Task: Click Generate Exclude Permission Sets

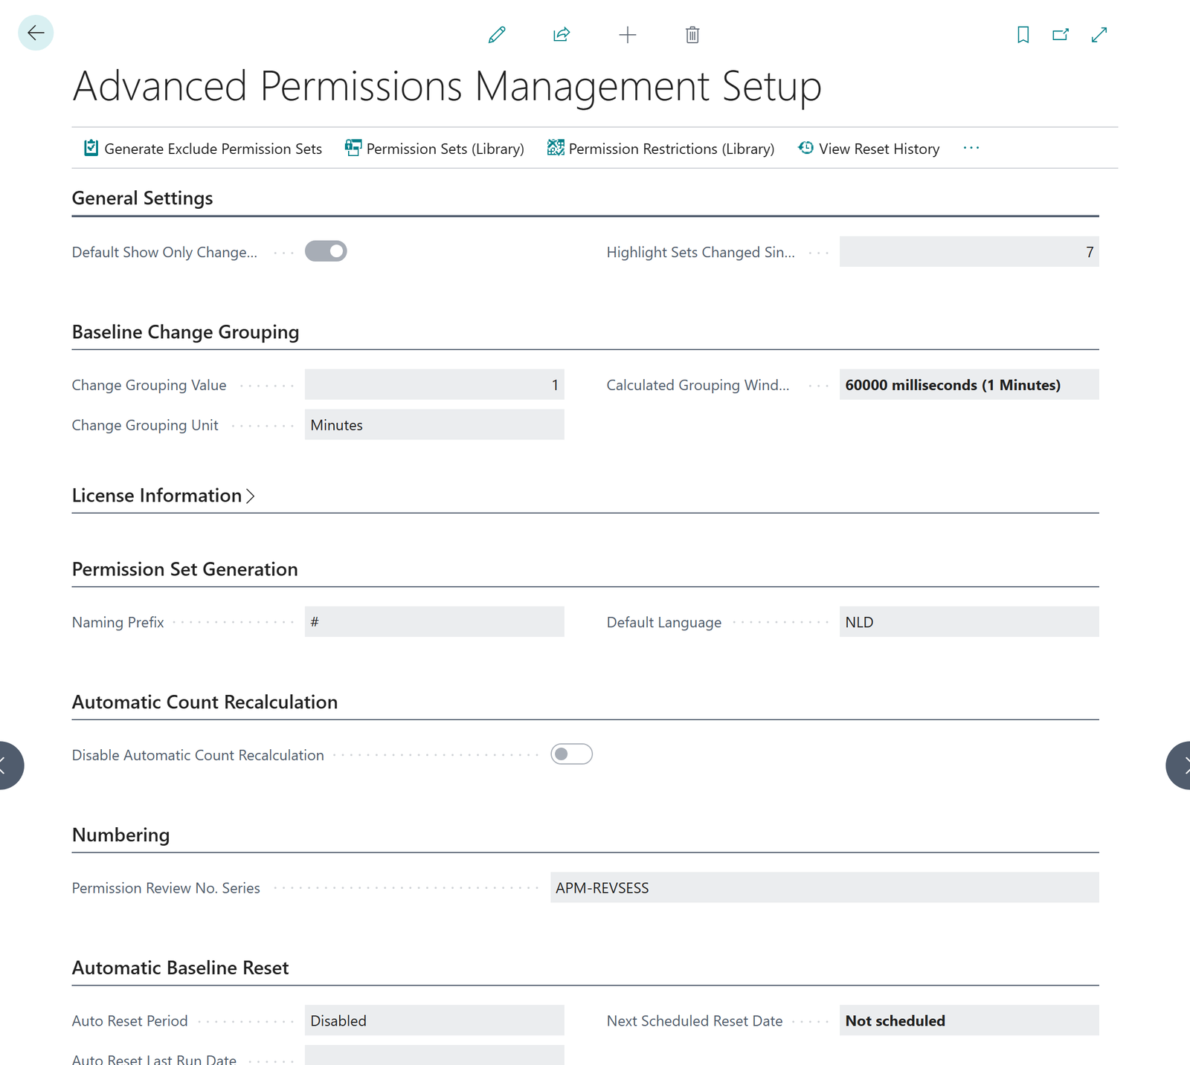Action: (203, 149)
